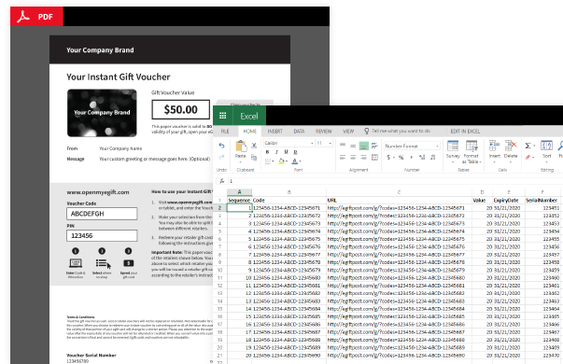Toggle Underline formatting in Font group

click(x=286, y=152)
